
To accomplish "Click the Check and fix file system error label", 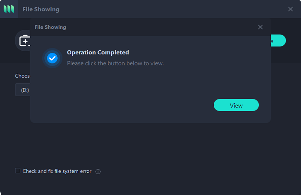I will [57, 171].
